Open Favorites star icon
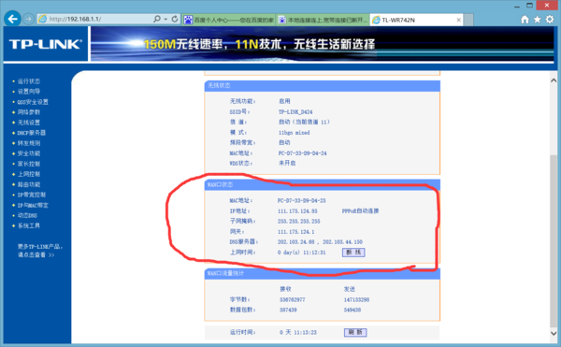Viewport: 561px width, 347px height. [537, 20]
